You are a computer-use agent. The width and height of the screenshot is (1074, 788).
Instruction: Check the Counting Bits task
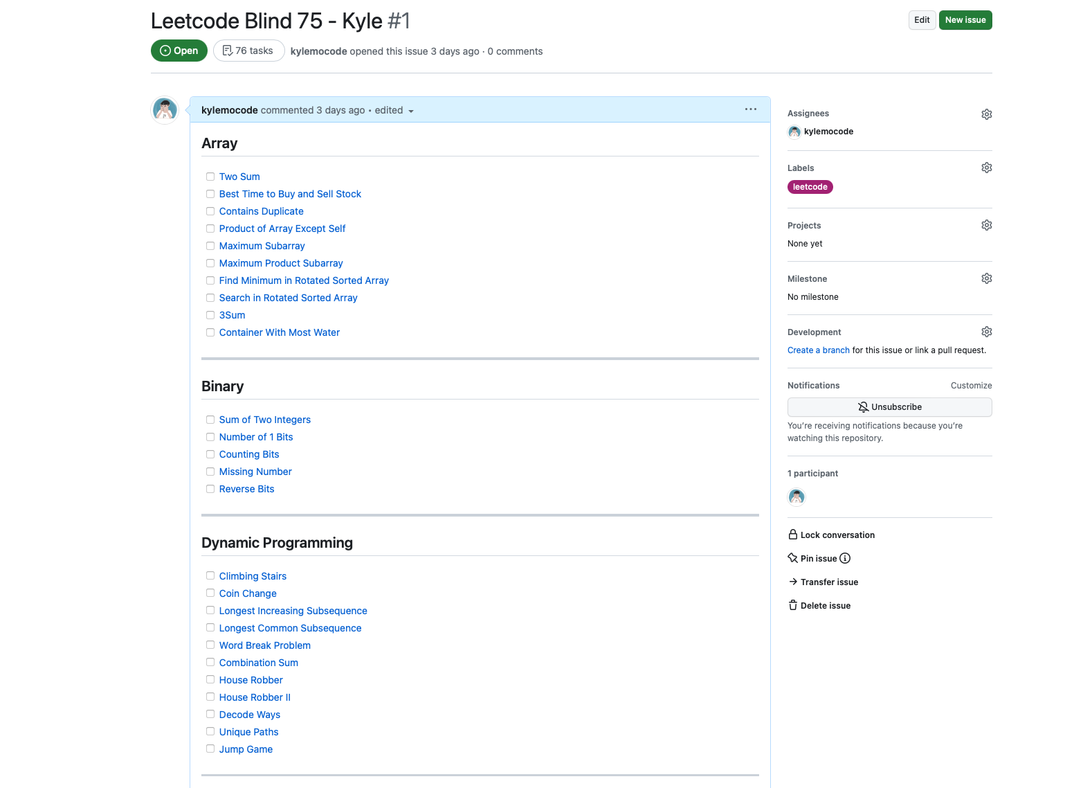[210, 454]
